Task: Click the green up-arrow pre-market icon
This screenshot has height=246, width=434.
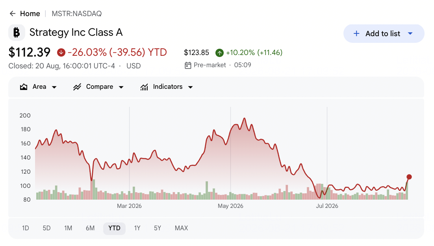Action: coord(219,53)
